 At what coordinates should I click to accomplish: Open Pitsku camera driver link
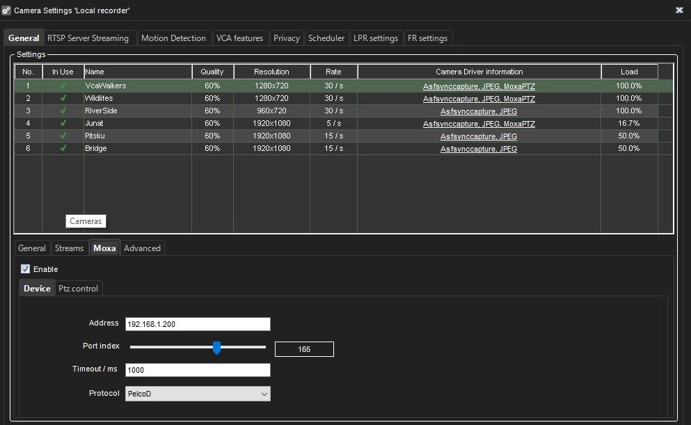479,136
